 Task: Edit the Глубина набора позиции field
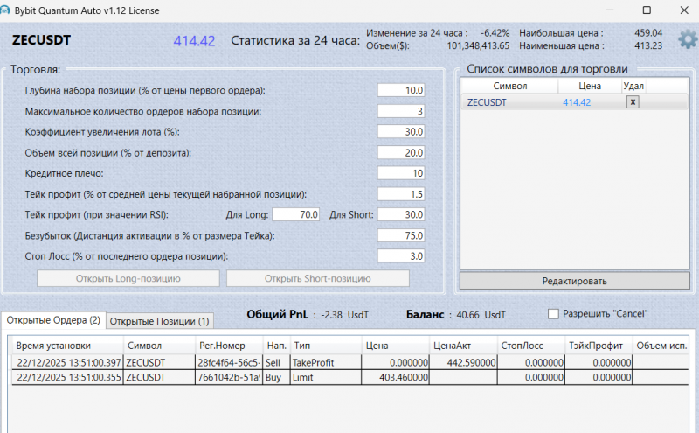pos(401,90)
